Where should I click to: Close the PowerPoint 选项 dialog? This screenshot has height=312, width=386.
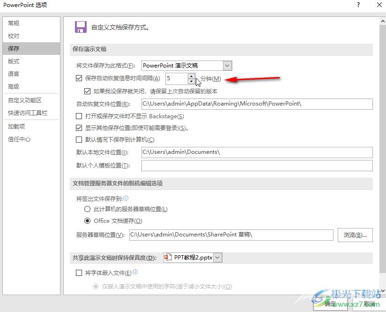coord(379,5)
